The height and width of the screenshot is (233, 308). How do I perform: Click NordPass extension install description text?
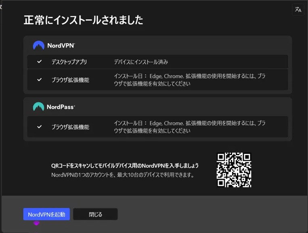pyautogui.click(x=190, y=127)
